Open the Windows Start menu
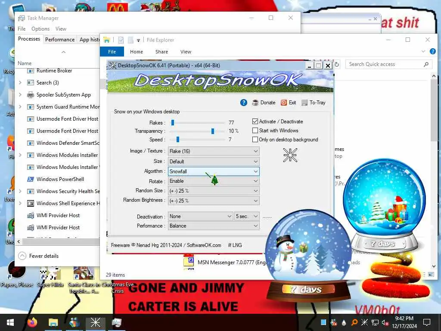 click(10, 322)
